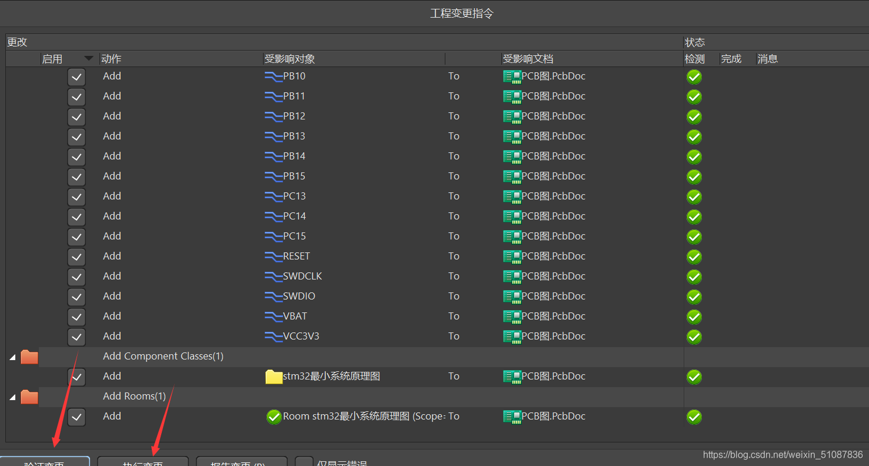The width and height of the screenshot is (869, 466).
Task: Collapse the Add Rooms group
Action: point(12,397)
